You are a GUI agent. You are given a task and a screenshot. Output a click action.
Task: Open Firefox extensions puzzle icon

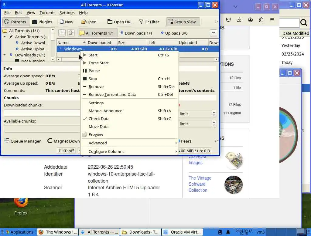(261, 20)
